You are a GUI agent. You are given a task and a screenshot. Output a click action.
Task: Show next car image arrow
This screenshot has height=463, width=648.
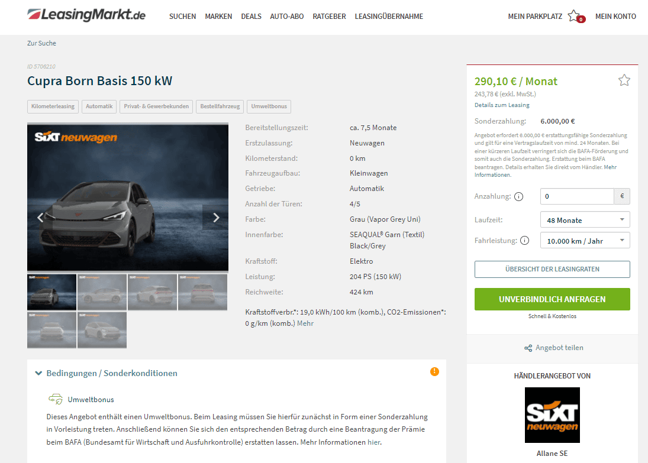pos(216,218)
